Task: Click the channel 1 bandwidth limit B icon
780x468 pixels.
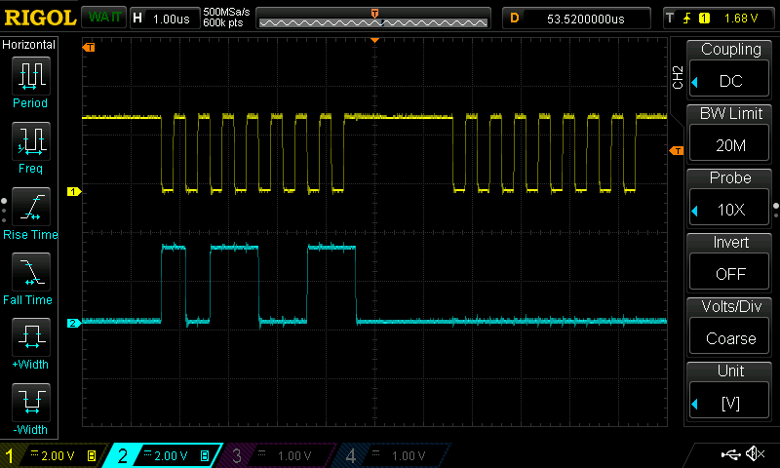Action: pos(92,455)
